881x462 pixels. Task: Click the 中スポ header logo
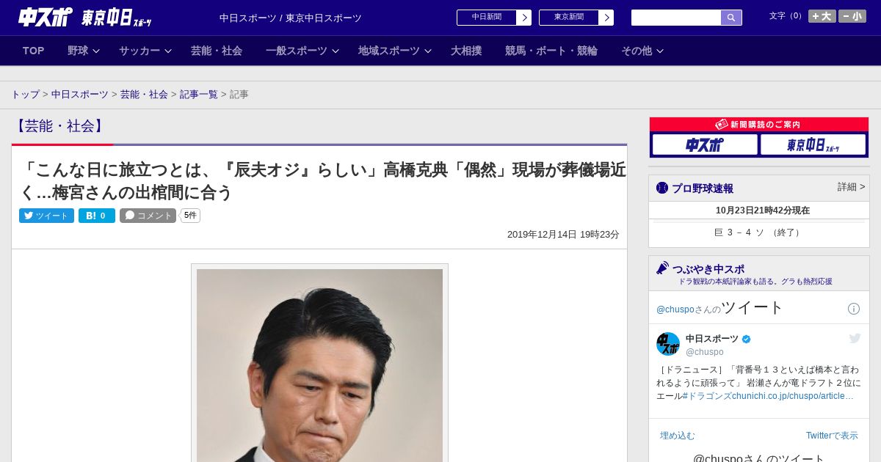(x=45, y=17)
